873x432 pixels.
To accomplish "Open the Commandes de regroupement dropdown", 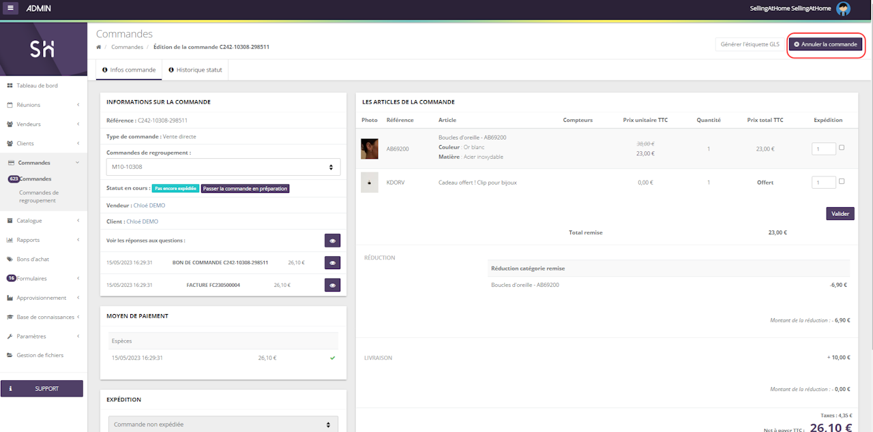I will pos(223,167).
